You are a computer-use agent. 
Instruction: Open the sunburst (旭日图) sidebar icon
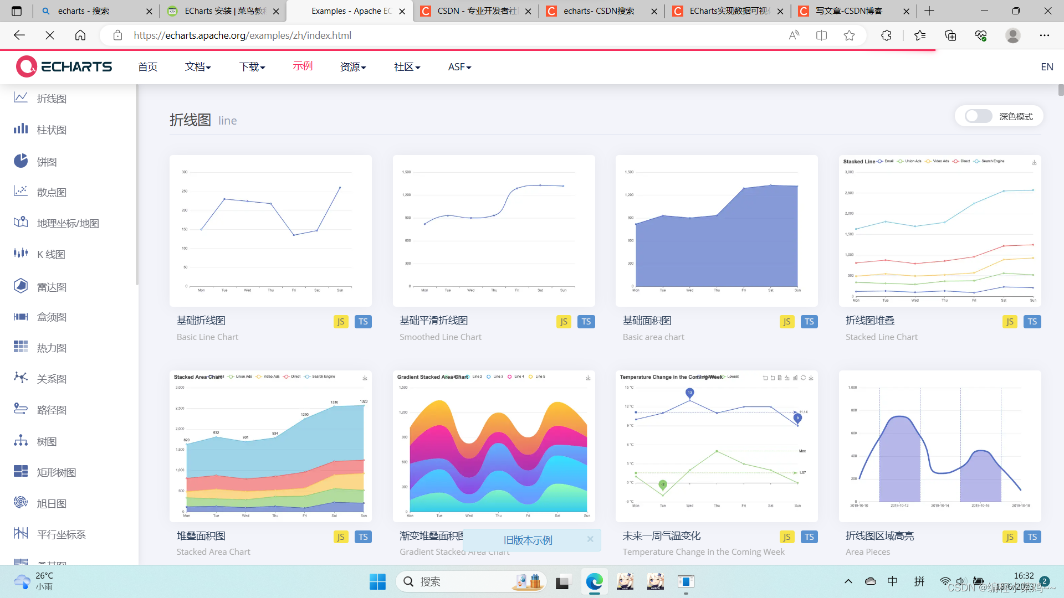coord(21,503)
